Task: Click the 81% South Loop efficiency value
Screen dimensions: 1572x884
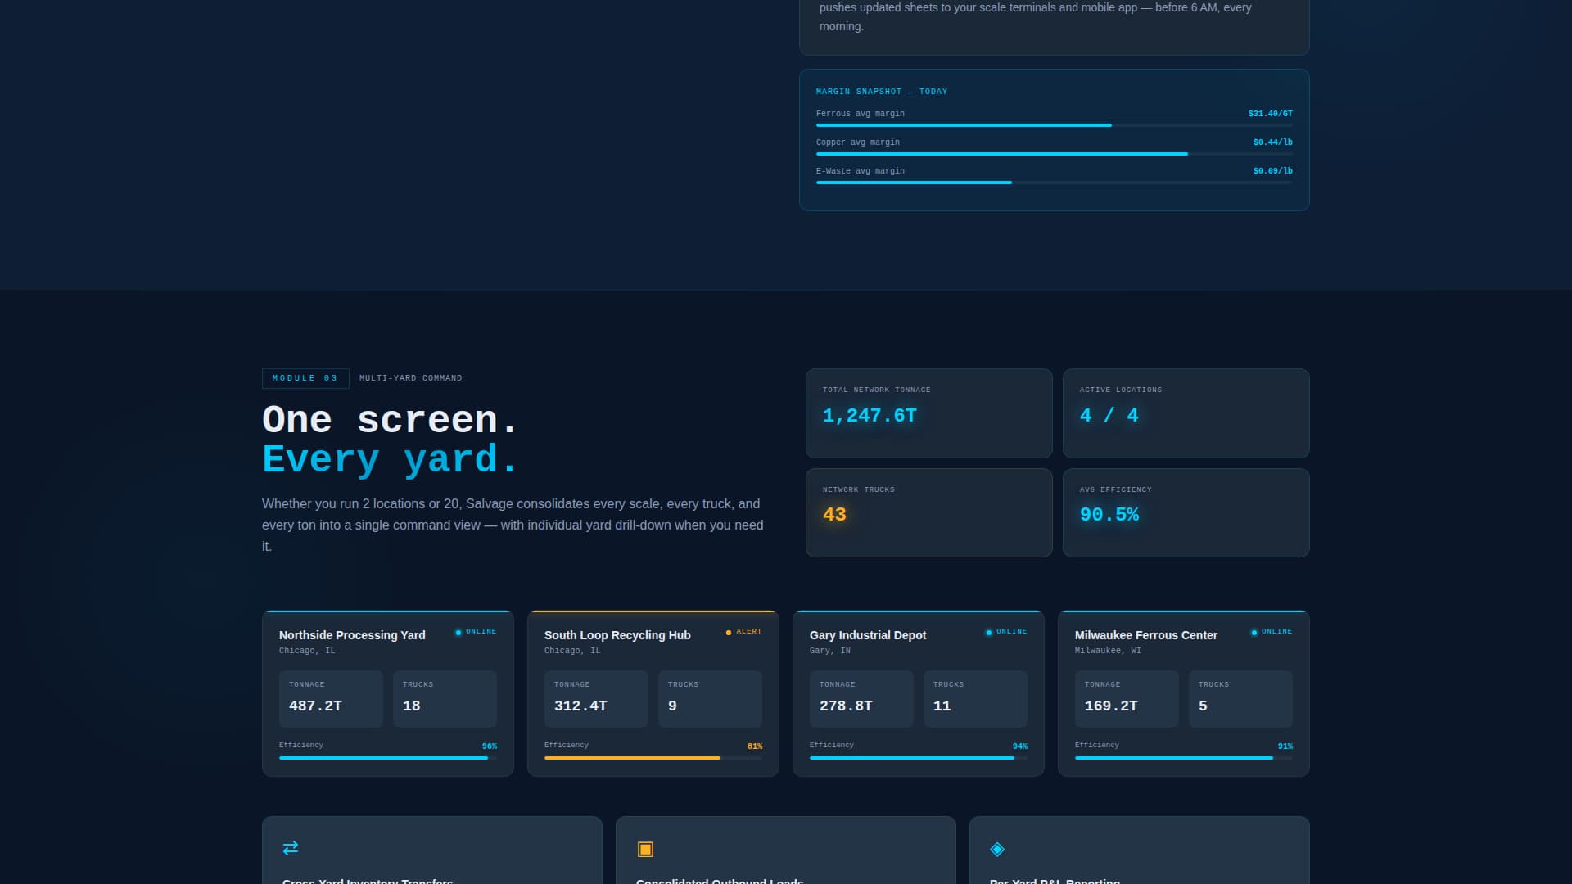Action: tap(755, 746)
